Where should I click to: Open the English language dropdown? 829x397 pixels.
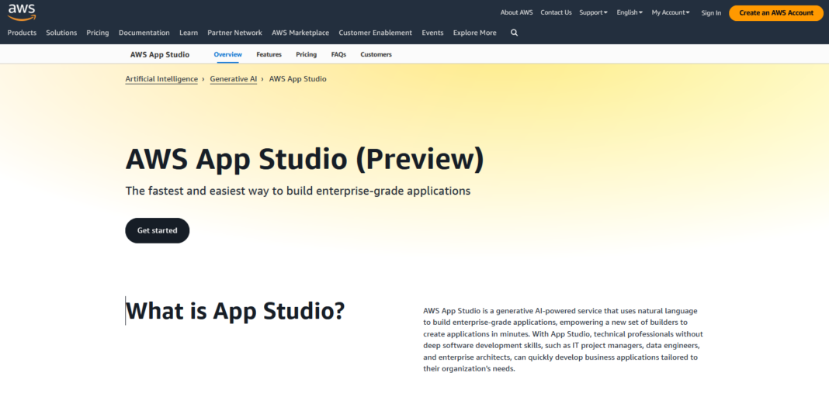[630, 12]
